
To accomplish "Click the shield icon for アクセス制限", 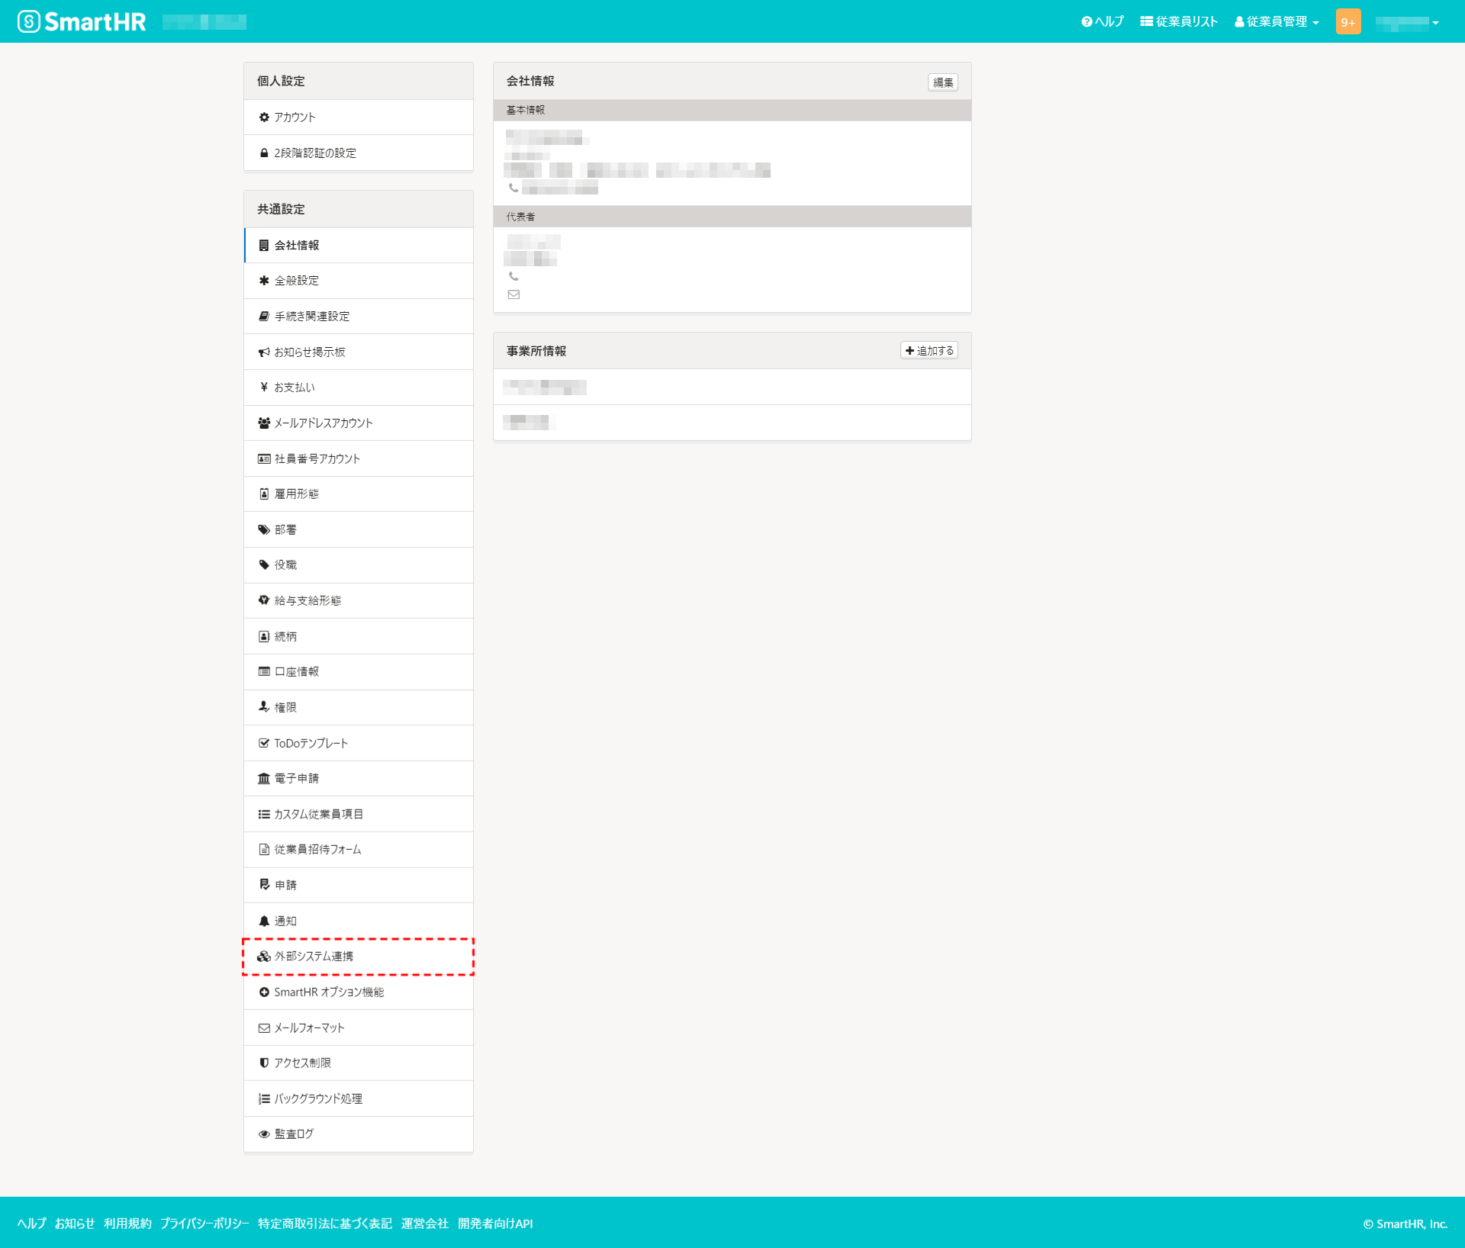I will click(263, 1063).
